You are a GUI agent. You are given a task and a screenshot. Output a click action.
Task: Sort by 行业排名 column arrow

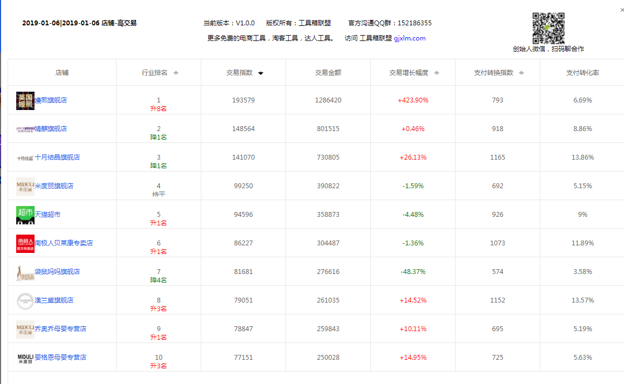(176, 73)
